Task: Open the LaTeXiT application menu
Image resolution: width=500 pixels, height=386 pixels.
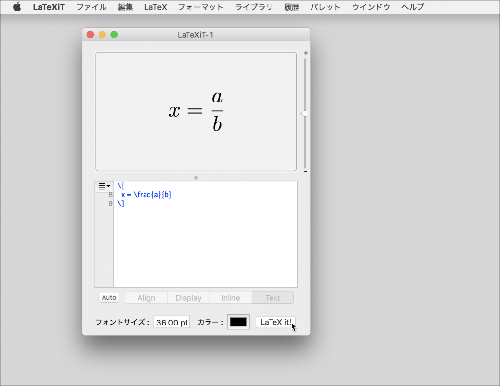Action: pos(49,7)
